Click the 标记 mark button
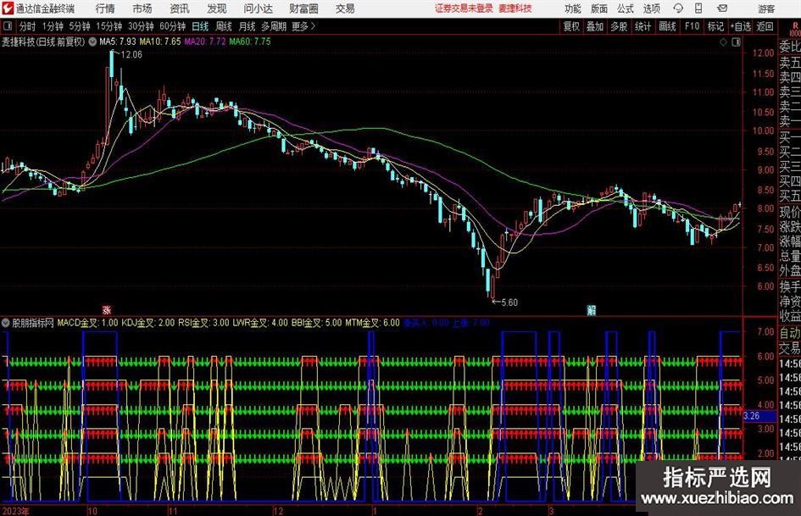Screen dimensions: 801x516 (x=715, y=26)
